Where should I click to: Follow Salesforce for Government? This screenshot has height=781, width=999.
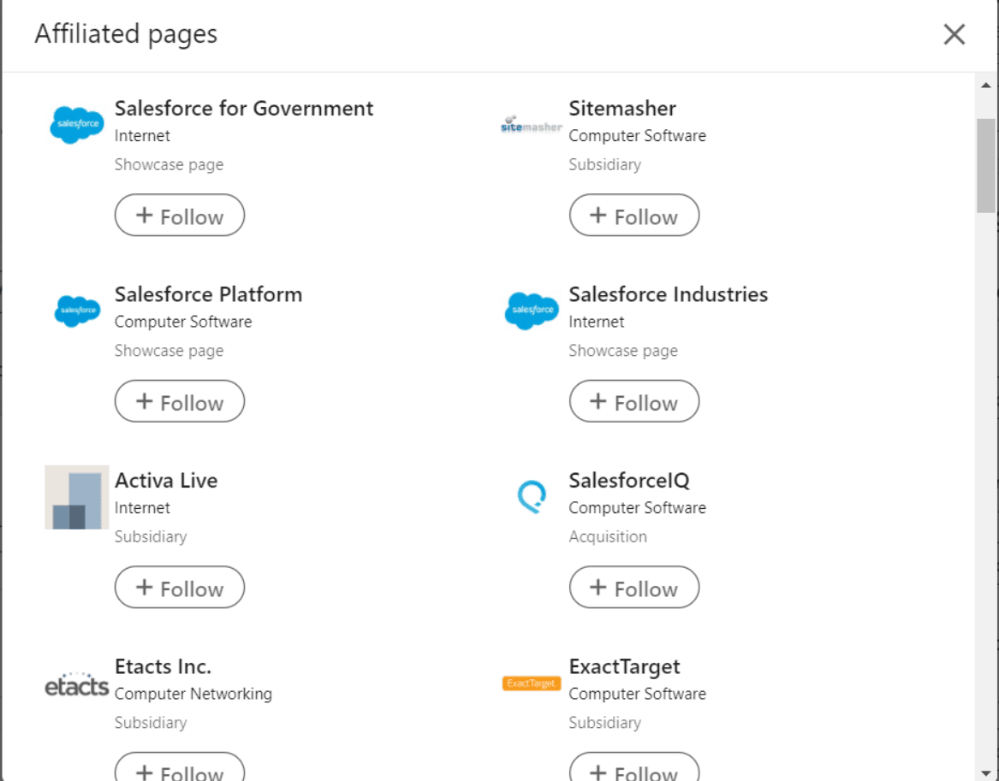(180, 216)
